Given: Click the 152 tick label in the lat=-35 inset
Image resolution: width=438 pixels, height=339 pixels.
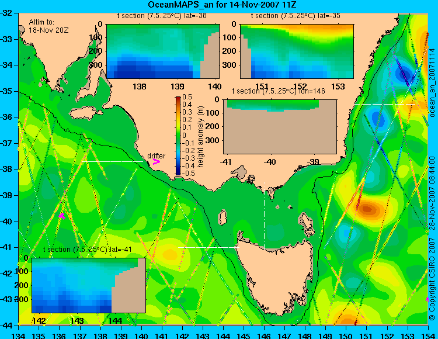Looking at the screenshot, I should coord(300,87).
